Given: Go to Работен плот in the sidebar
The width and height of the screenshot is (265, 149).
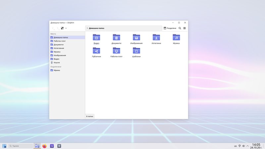Looking at the screenshot, I should (x=67, y=41).
